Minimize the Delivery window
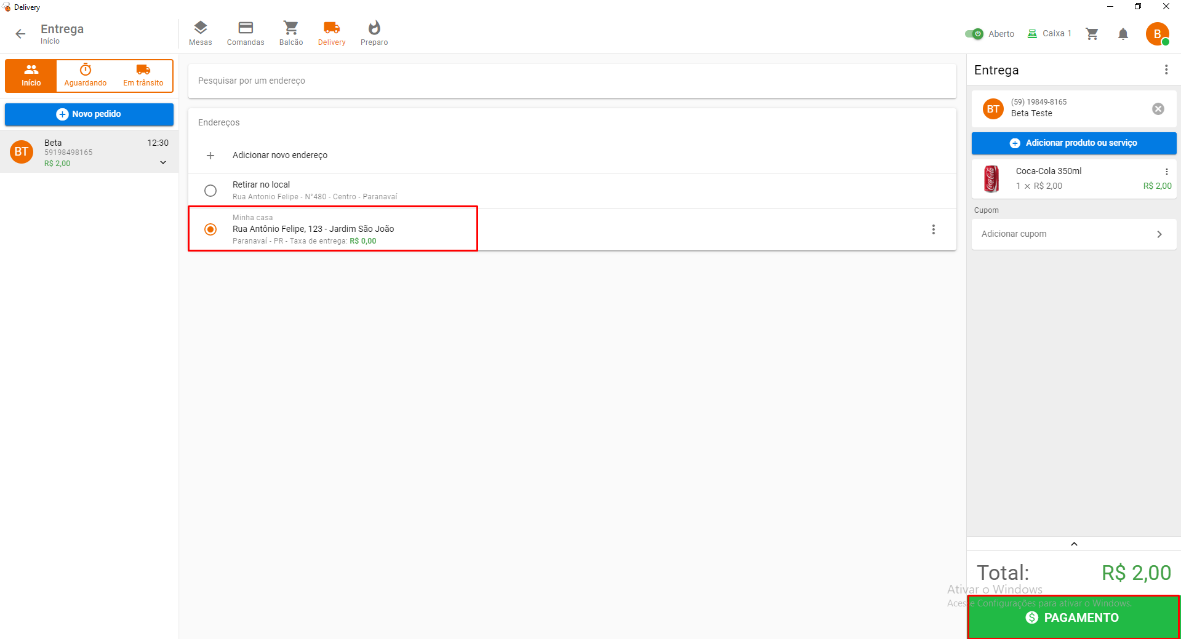Screen dimensions: 1181x639 [x=1110, y=7]
